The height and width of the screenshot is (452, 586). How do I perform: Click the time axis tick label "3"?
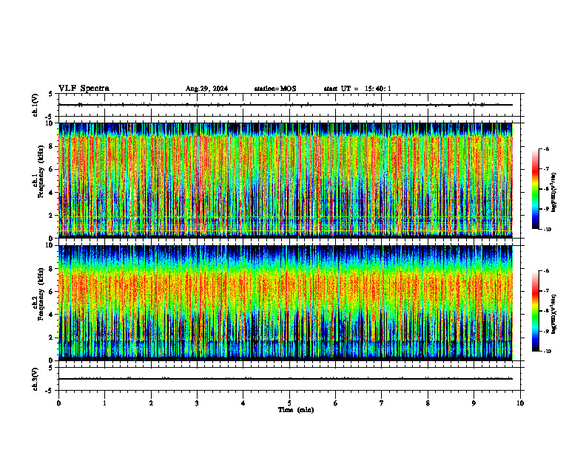[197, 403]
